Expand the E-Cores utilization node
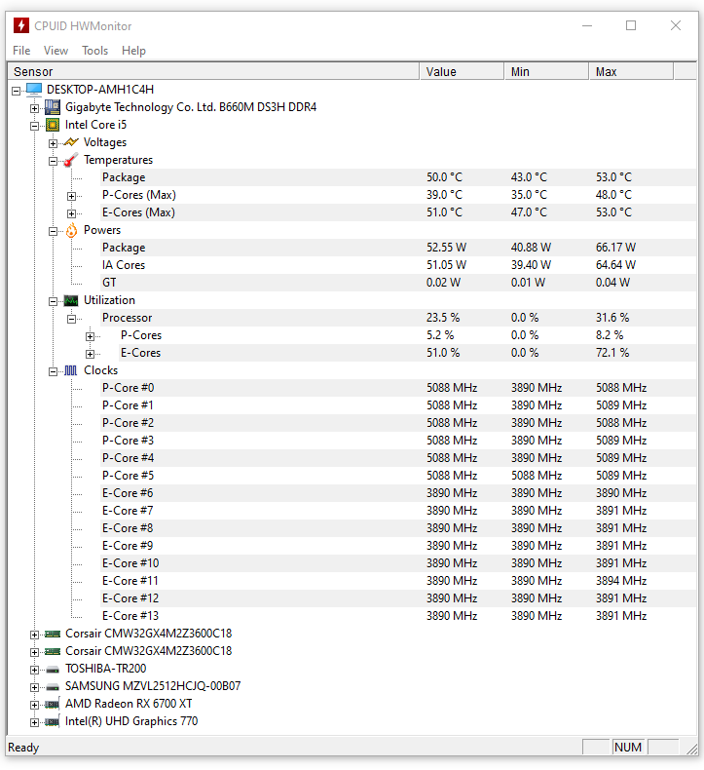This screenshot has height=770, width=704. click(91, 353)
